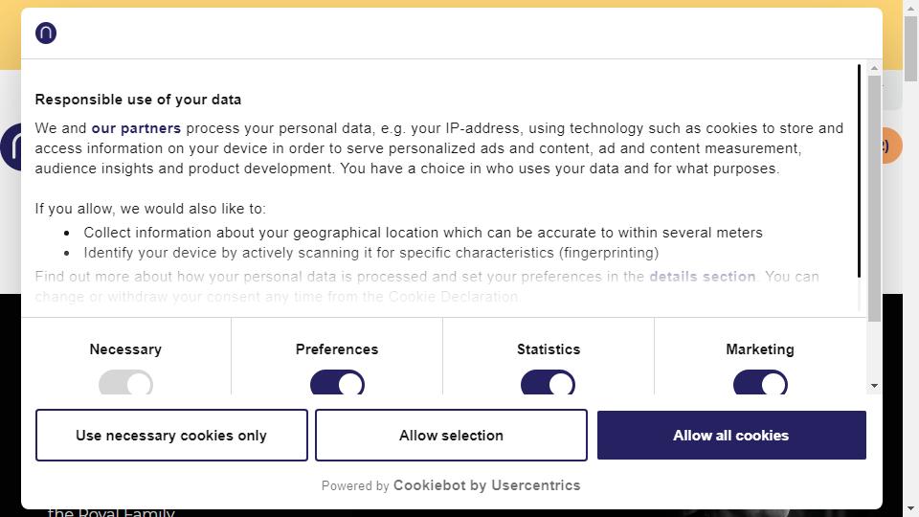The width and height of the screenshot is (919, 517).
Task: Click 'Use necessary cookies only' button
Action: pyautogui.click(x=171, y=435)
